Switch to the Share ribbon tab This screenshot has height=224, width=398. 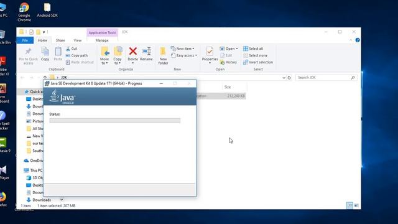(60, 40)
